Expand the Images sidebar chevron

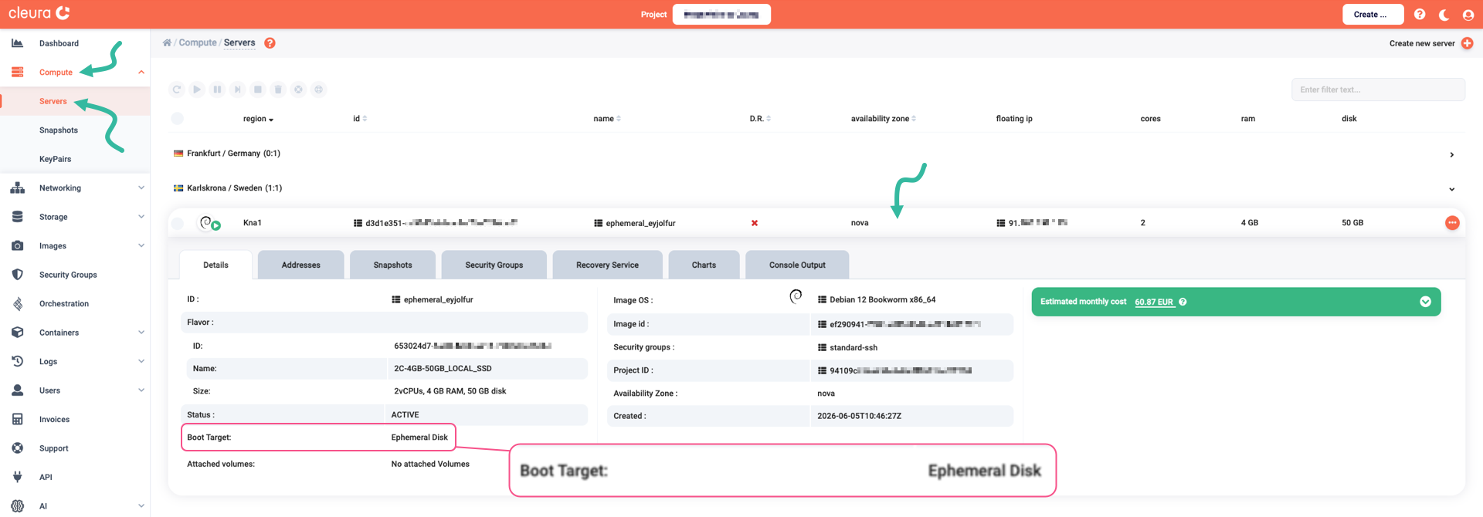141,245
